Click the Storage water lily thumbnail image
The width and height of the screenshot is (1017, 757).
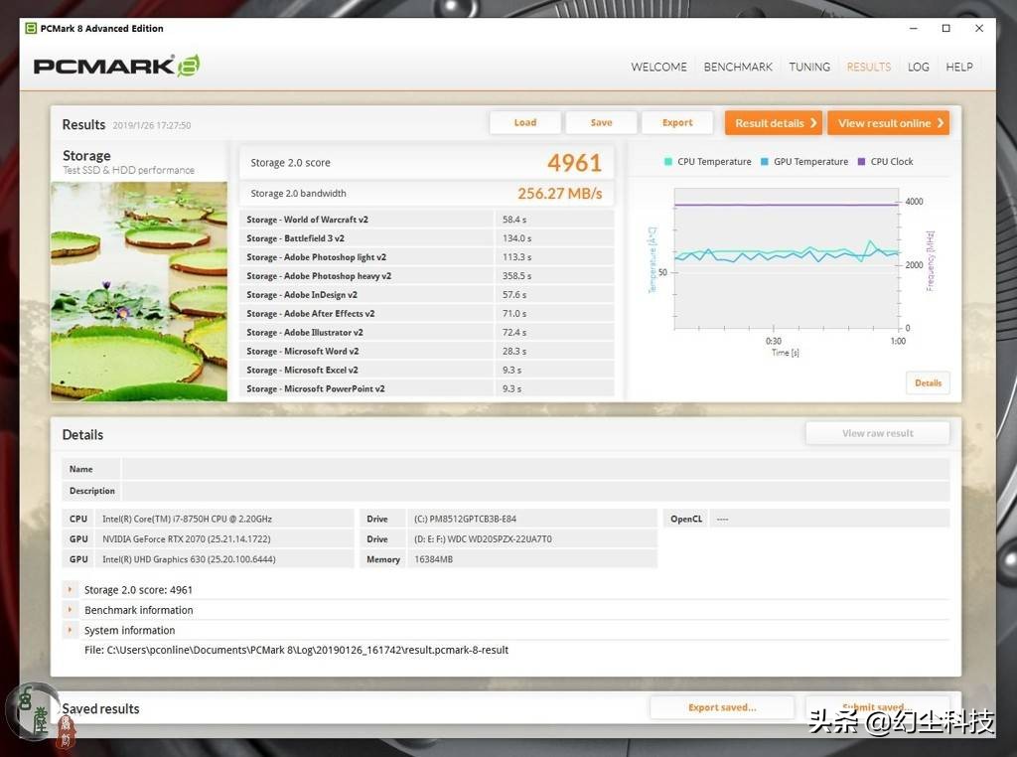point(139,291)
